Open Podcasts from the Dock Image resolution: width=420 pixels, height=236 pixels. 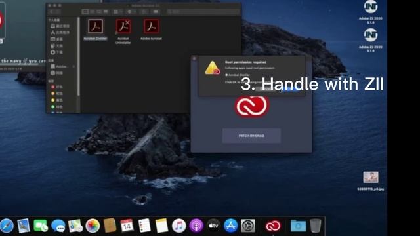(x=196, y=226)
